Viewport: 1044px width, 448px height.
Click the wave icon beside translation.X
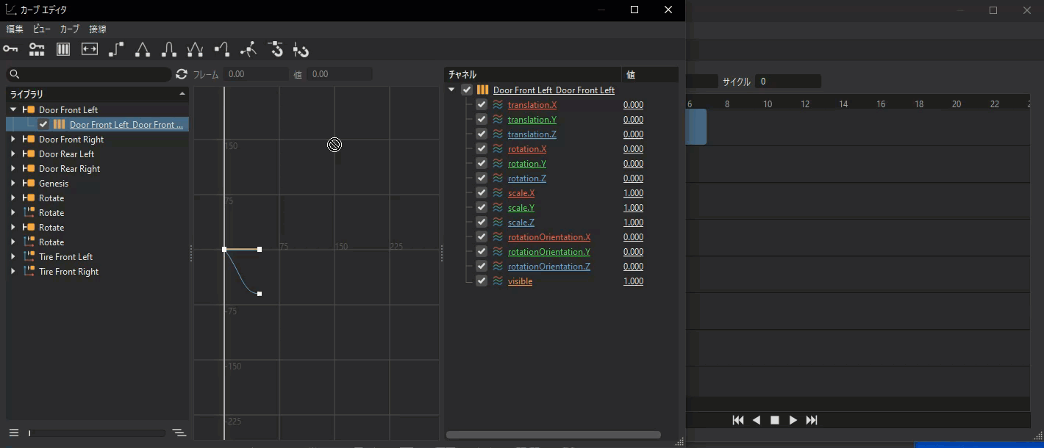(x=498, y=105)
